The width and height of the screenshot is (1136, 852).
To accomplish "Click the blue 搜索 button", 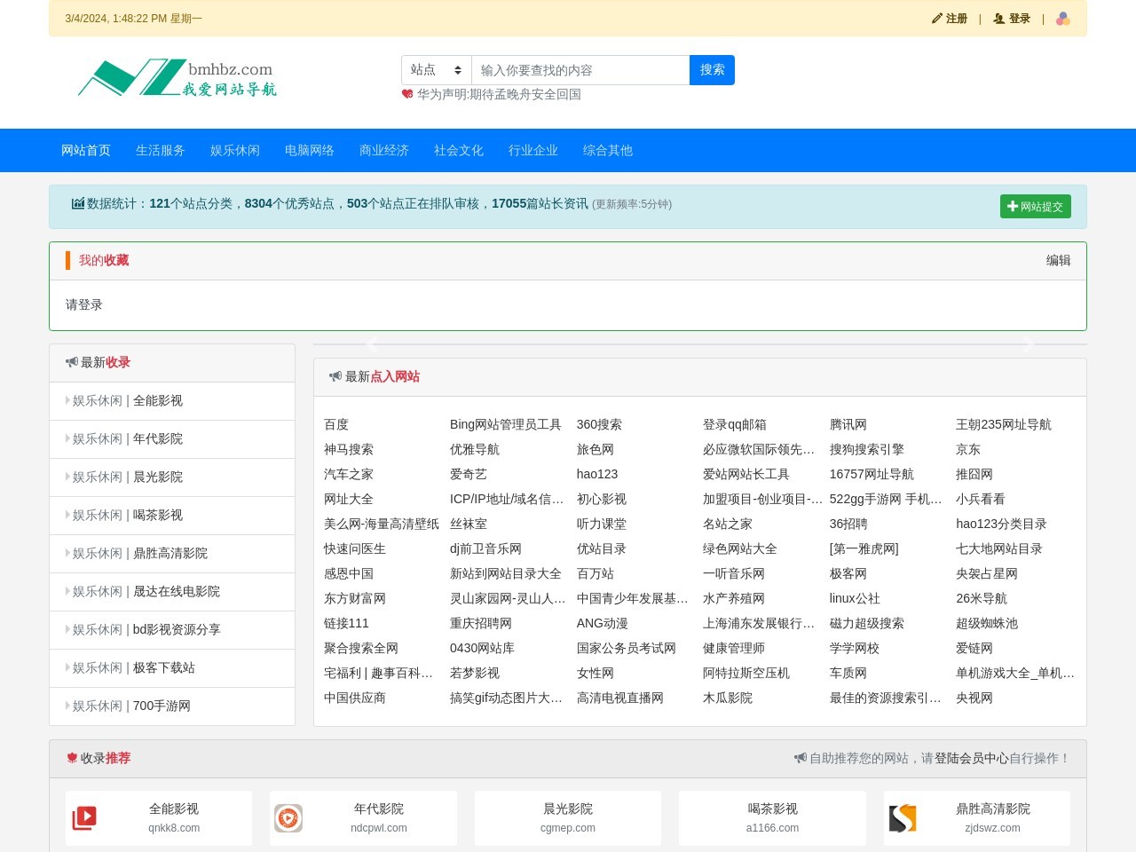I will click(711, 69).
